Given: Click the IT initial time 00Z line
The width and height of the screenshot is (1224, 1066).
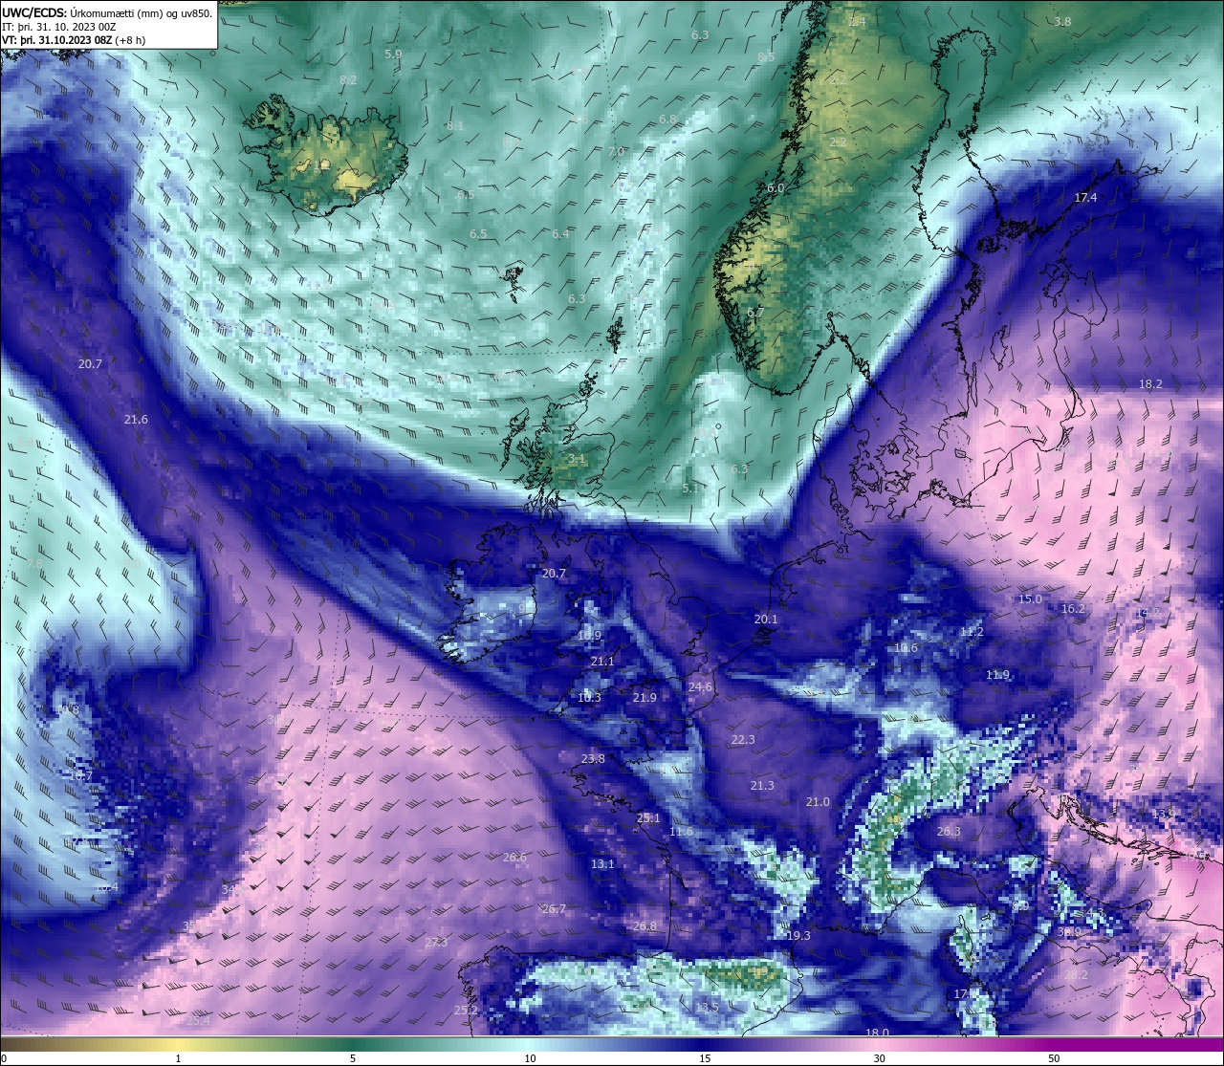Looking at the screenshot, I should [59, 26].
